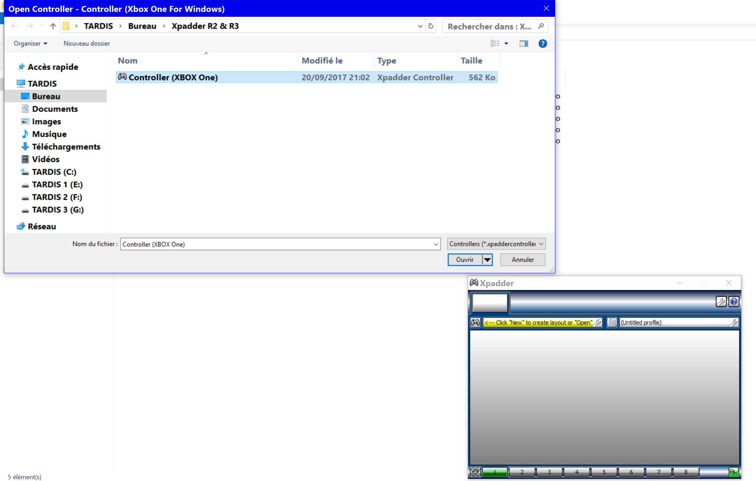Navigate forward in the file dialog

30,26
